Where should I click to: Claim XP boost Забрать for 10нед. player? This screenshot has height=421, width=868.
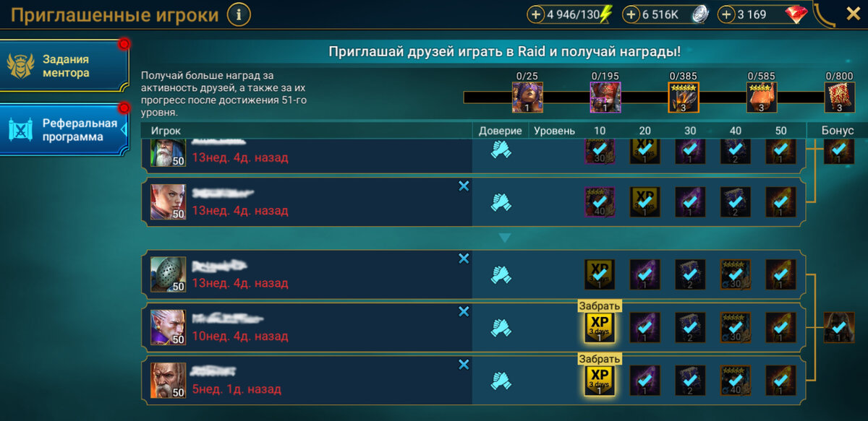(x=600, y=306)
